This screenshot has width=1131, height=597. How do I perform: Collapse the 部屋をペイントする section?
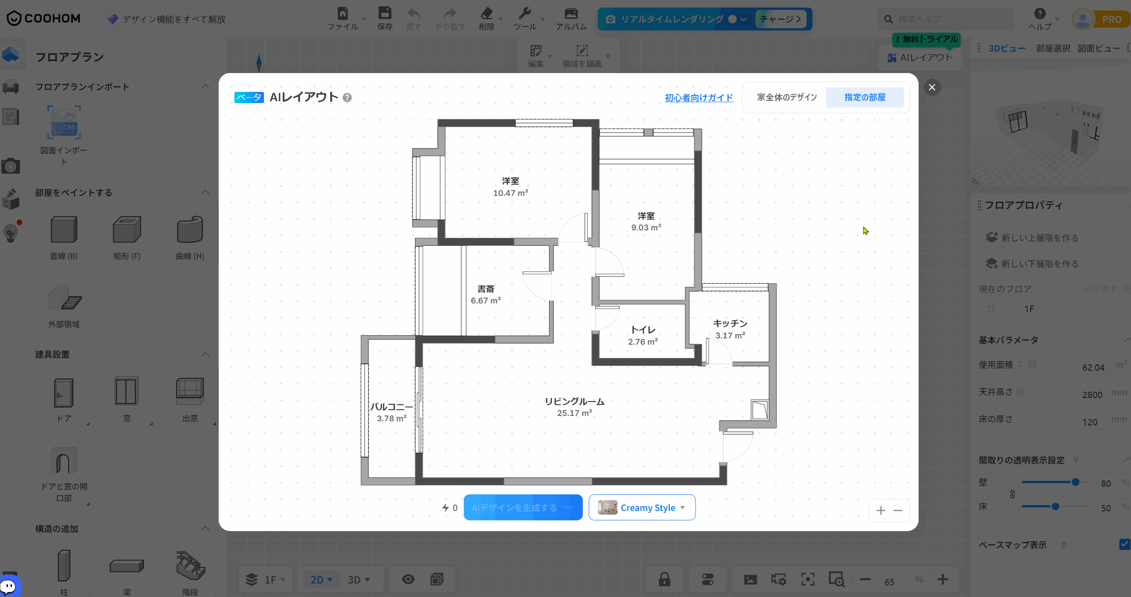205,192
